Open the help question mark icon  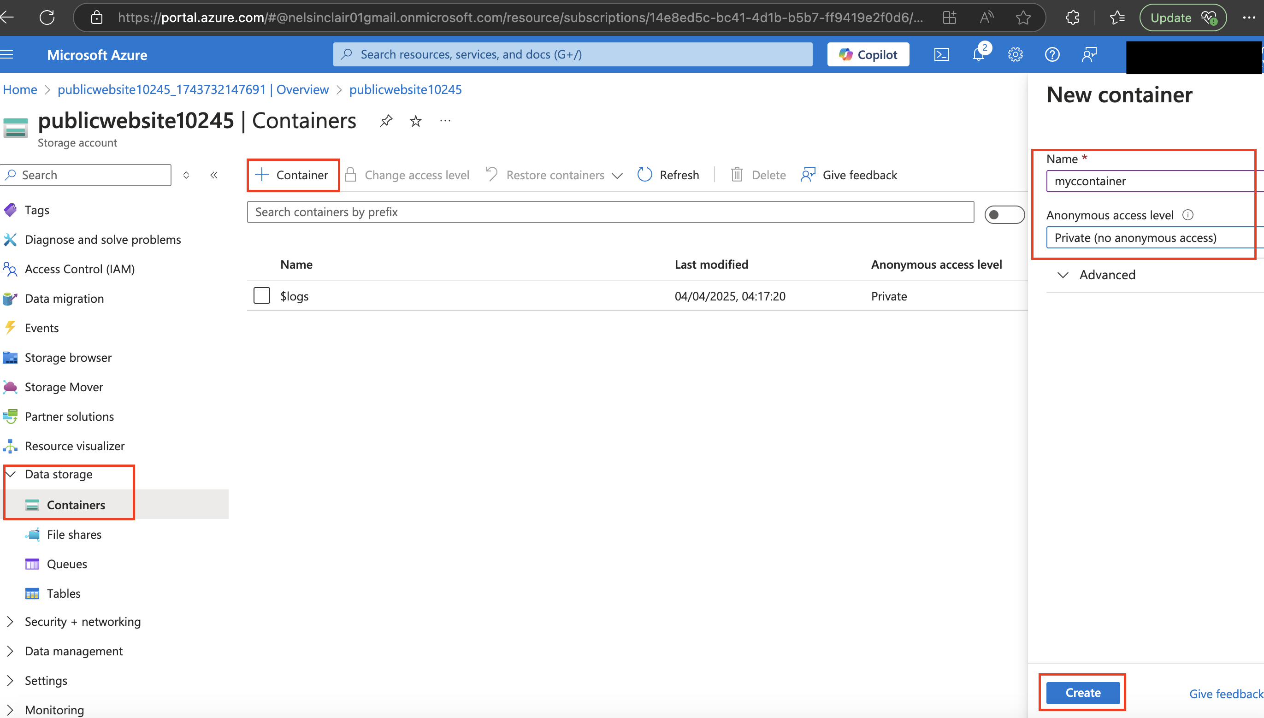(x=1052, y=54)
